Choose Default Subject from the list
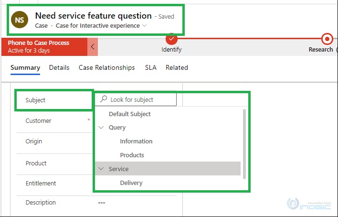This screenshot has width=338, height=217. 130,114
